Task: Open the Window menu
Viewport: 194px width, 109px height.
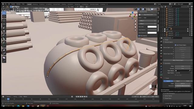Action: [x=18, y=4]
